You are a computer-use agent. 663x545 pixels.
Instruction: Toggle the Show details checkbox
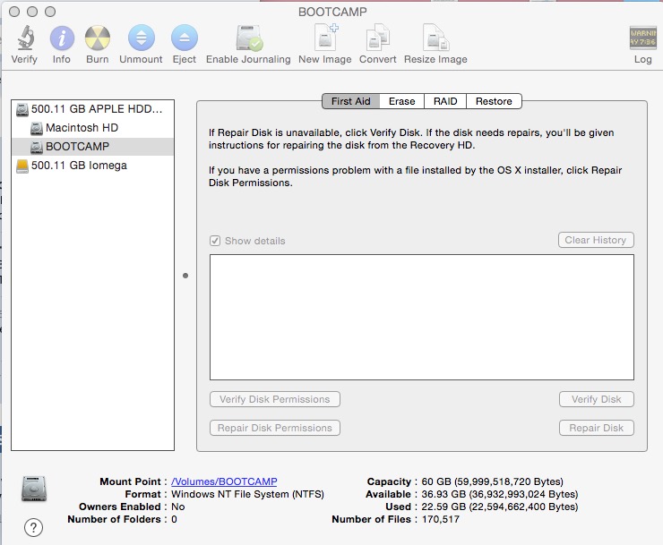coord(215,241)
